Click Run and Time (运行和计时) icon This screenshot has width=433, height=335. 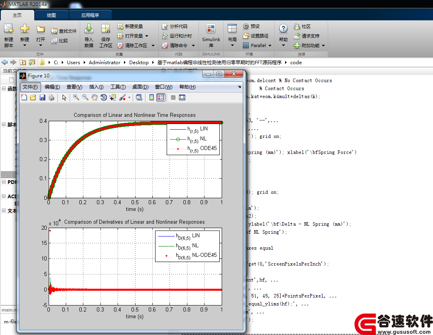pyautogui.click(x=165, y=36)
